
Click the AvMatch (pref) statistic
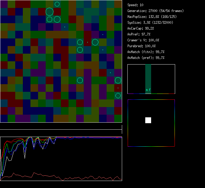[146, 58]
